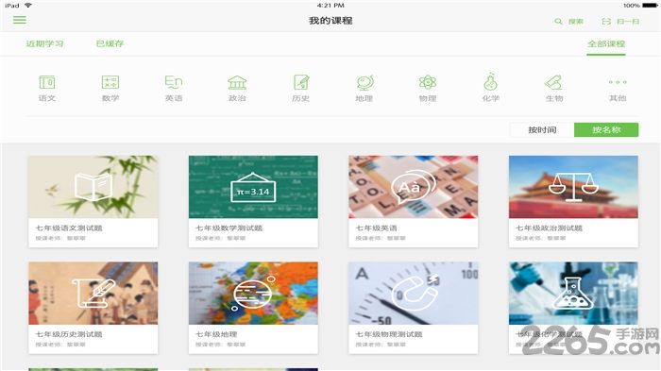The width and height of the screenshot is (661, 371).
Task: Select the 语文 subject icon
Action: [47, 82]
